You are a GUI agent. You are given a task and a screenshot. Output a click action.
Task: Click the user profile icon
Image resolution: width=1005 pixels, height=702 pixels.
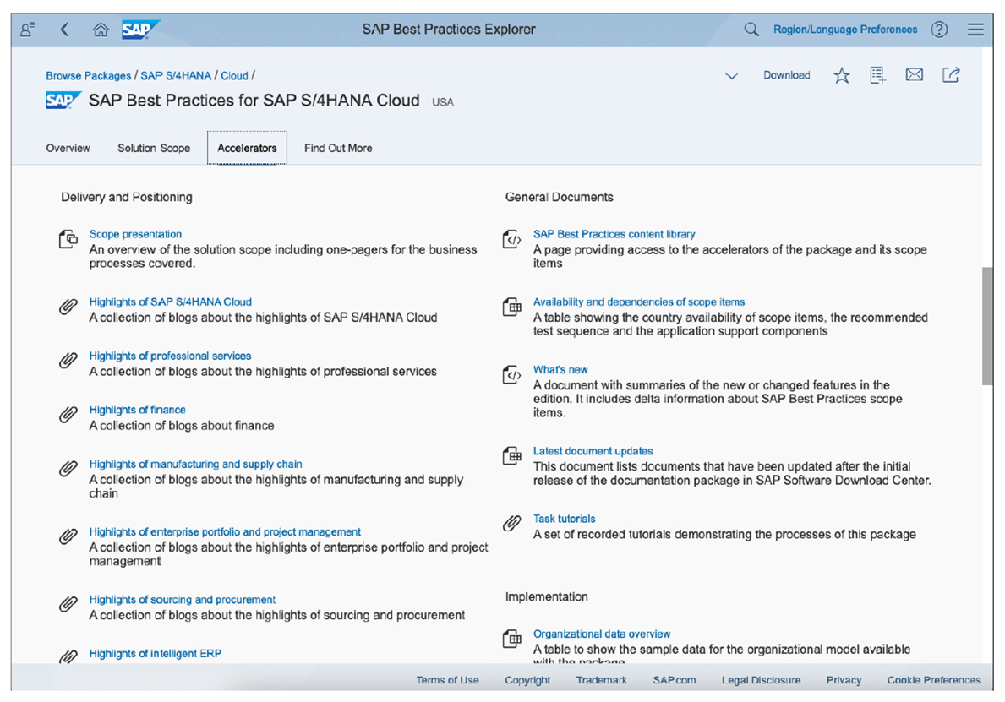26,29
